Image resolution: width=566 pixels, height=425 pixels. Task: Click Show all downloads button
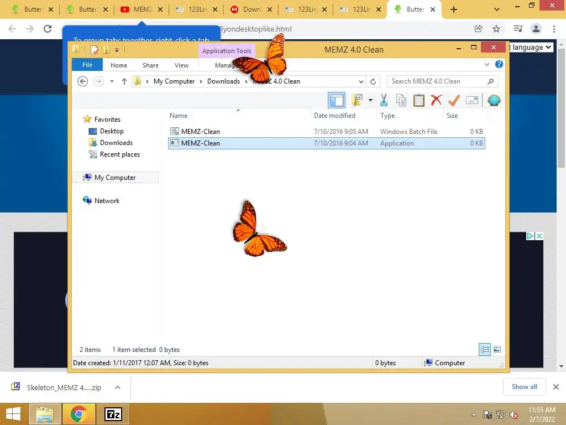coord(524,387)
